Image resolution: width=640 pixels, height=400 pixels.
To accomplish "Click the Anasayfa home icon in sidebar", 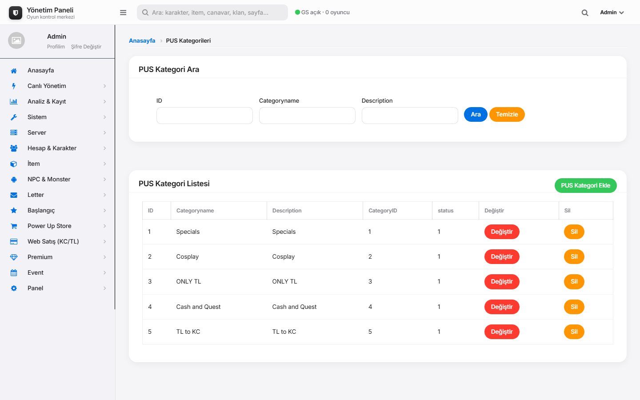I will coord(14,71).
